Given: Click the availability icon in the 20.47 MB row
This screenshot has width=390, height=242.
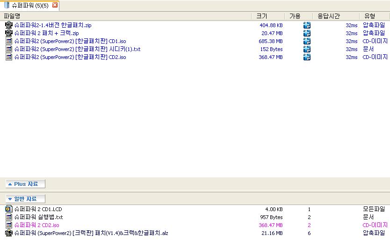Looking at the screenshot, I should [307, 33].
